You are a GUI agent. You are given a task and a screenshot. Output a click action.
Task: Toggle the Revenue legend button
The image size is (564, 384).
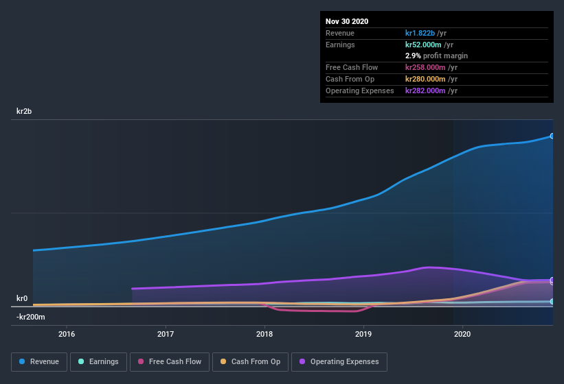point(39,362)
